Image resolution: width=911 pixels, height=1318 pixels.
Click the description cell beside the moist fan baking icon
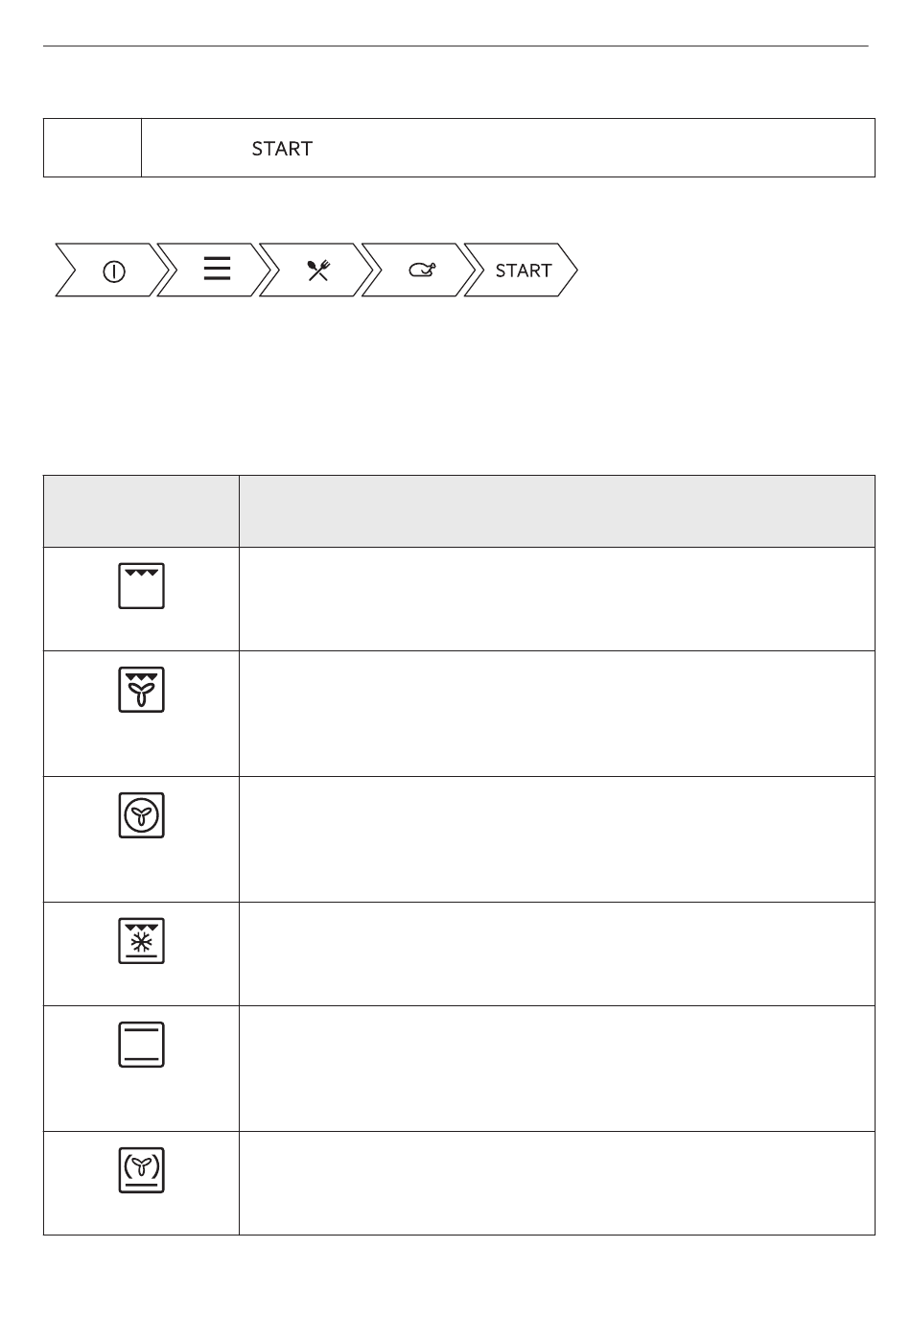click(x=557, y=1183)
